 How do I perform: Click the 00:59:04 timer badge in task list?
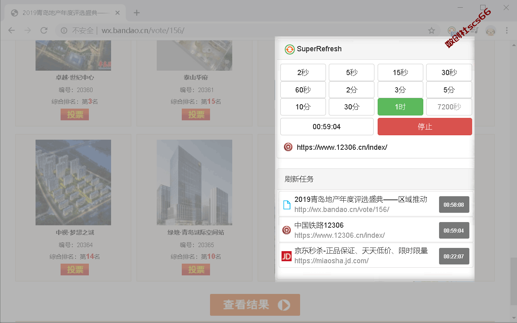(454, 231)
